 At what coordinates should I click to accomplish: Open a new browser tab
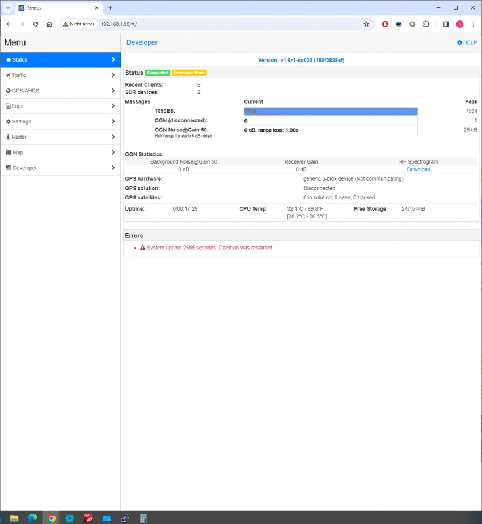[x=110, y=8]
